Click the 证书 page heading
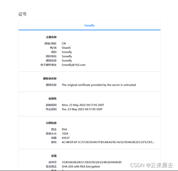178x171 pixels. point(22,14)
